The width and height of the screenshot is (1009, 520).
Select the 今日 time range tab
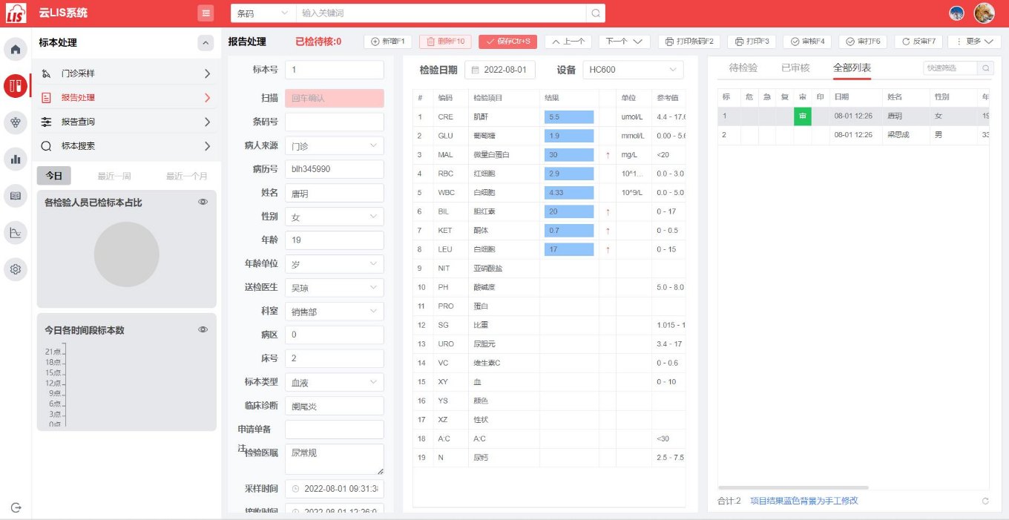tap(54, 176)
